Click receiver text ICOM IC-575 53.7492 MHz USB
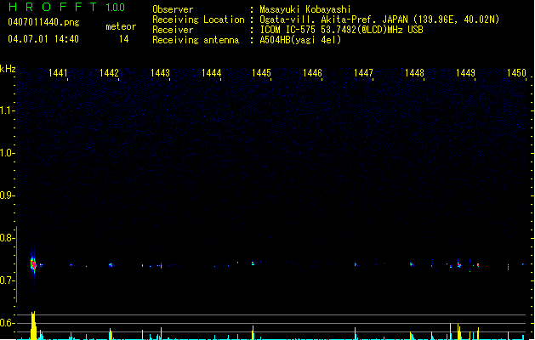The height and width of the screenshot is (340, 535). (341, 30)
